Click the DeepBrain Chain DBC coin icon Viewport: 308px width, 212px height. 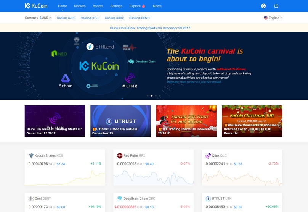pos(120,199)
